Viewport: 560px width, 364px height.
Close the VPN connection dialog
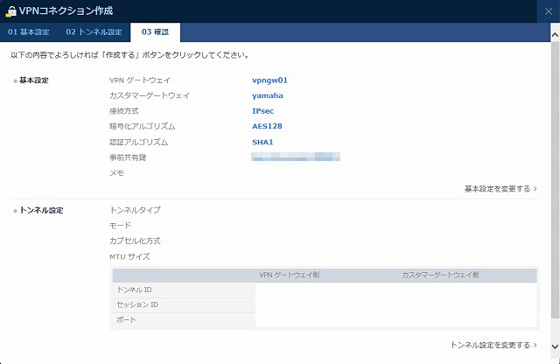tap(549, 11)
